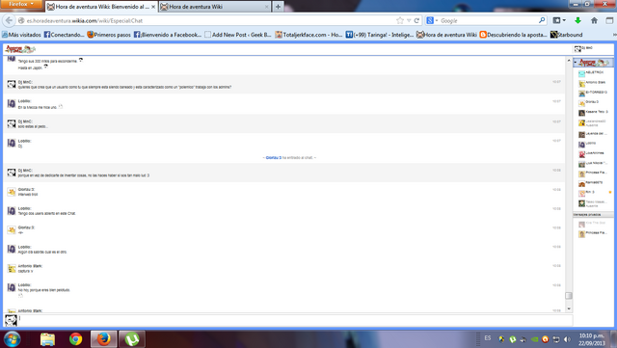
Task: Close the second 'Hora de aventura Wiki' tab
Action: point(266,7)
